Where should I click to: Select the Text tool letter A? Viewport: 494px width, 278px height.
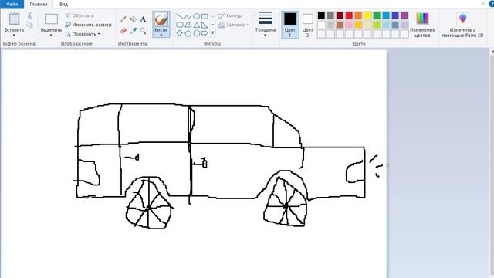[143, 19]
